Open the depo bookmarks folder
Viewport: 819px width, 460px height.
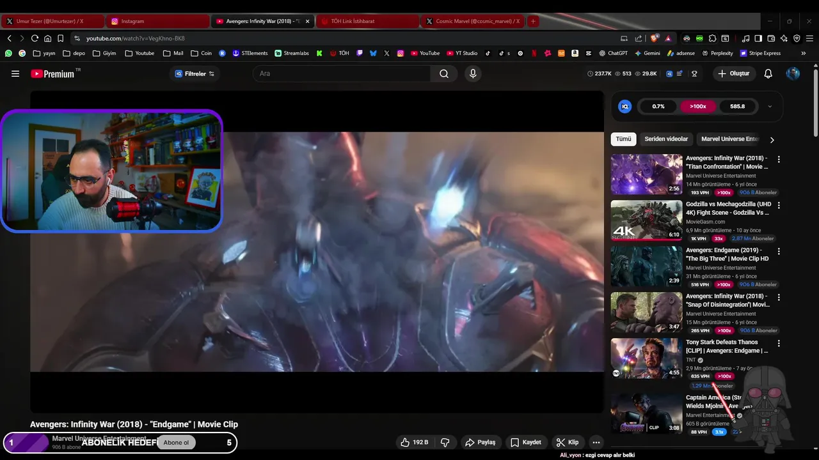click(x=74, y=54)
